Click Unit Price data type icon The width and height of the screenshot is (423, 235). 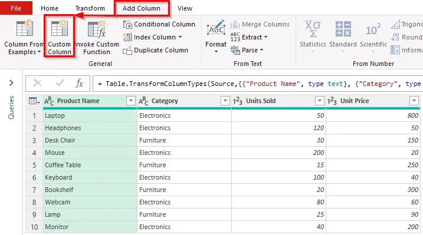coord(332,101)
